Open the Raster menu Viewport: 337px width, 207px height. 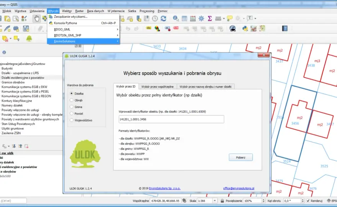[79, 11]
